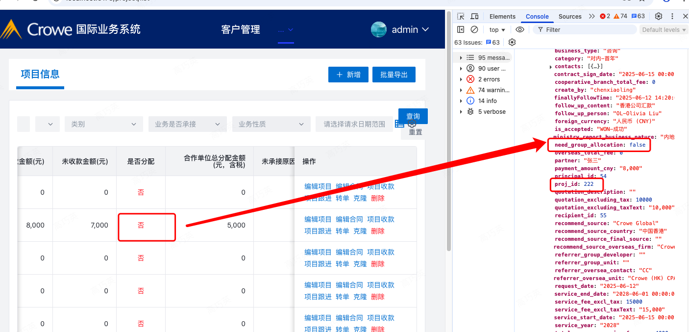Expand the '90 user messages' group arrow
This screenshot has height=332, width=689.
coord(461,68)
